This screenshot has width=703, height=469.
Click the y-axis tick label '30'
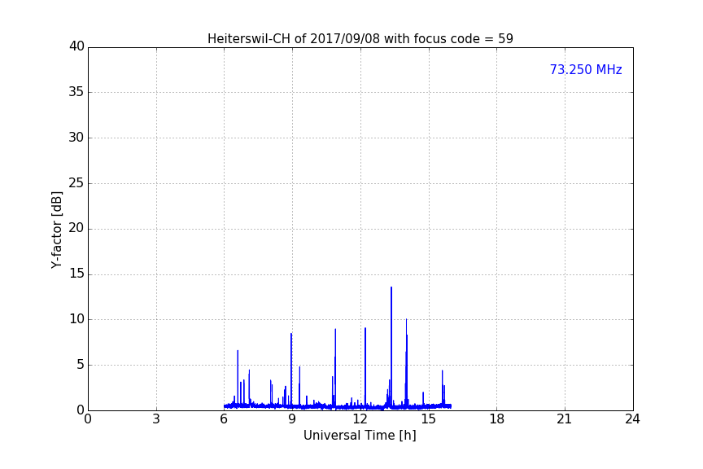[x=76, y=138]
